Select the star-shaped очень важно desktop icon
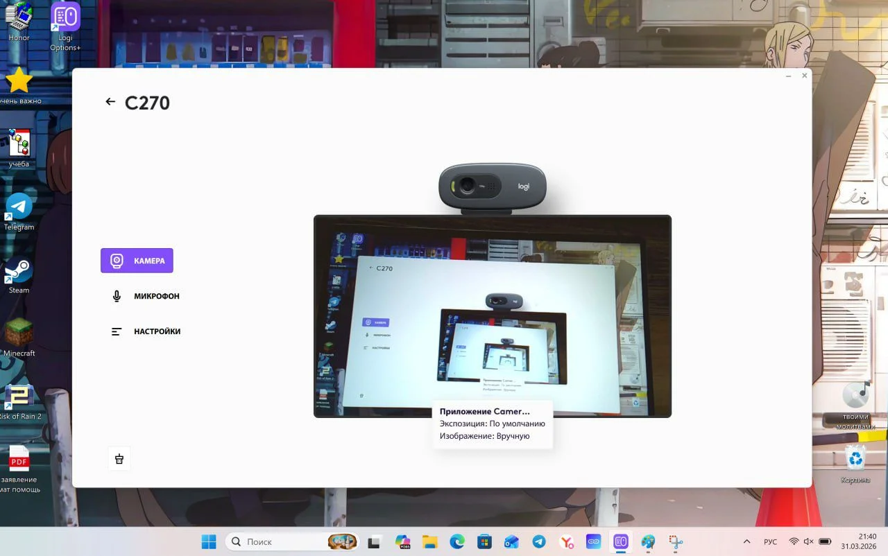 (x=19, y=86)
